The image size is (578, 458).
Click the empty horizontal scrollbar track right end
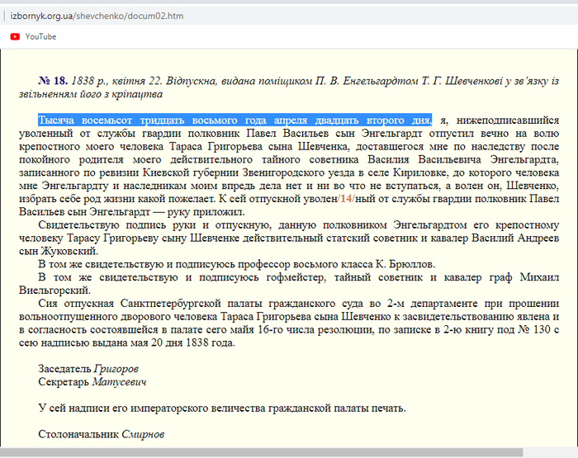[549, 452]
